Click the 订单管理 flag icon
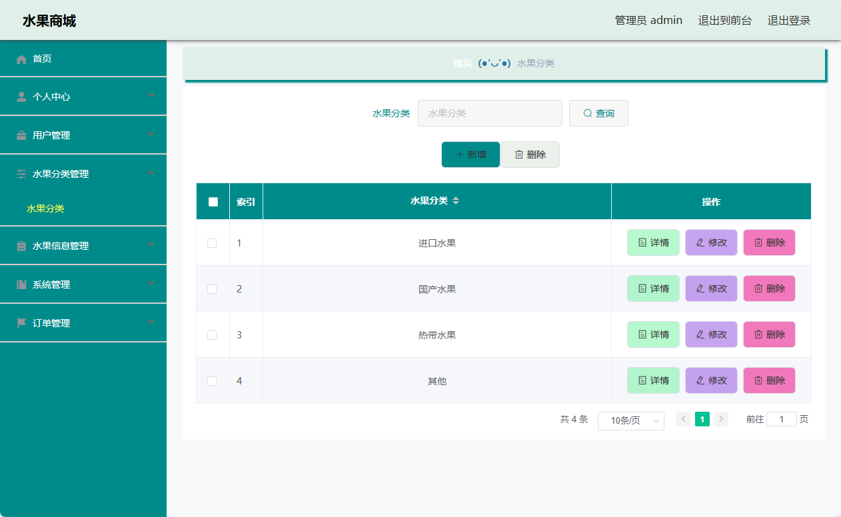841x517 pixels. tap(21, 322)
